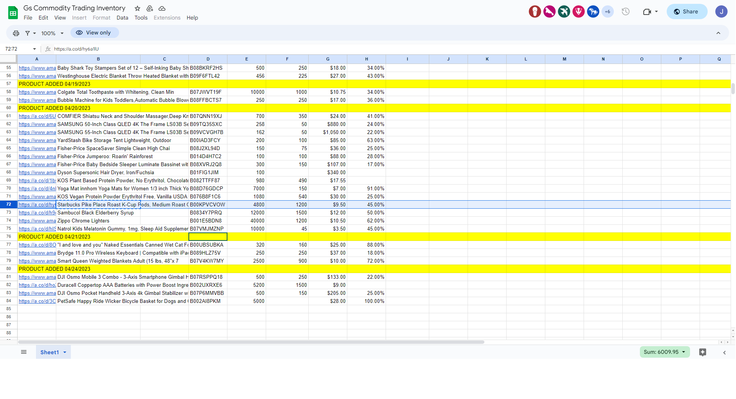Open the filter views funnel icon
Image resolution: width=736 pixels, height=399 pixels.
pos(28,33)
